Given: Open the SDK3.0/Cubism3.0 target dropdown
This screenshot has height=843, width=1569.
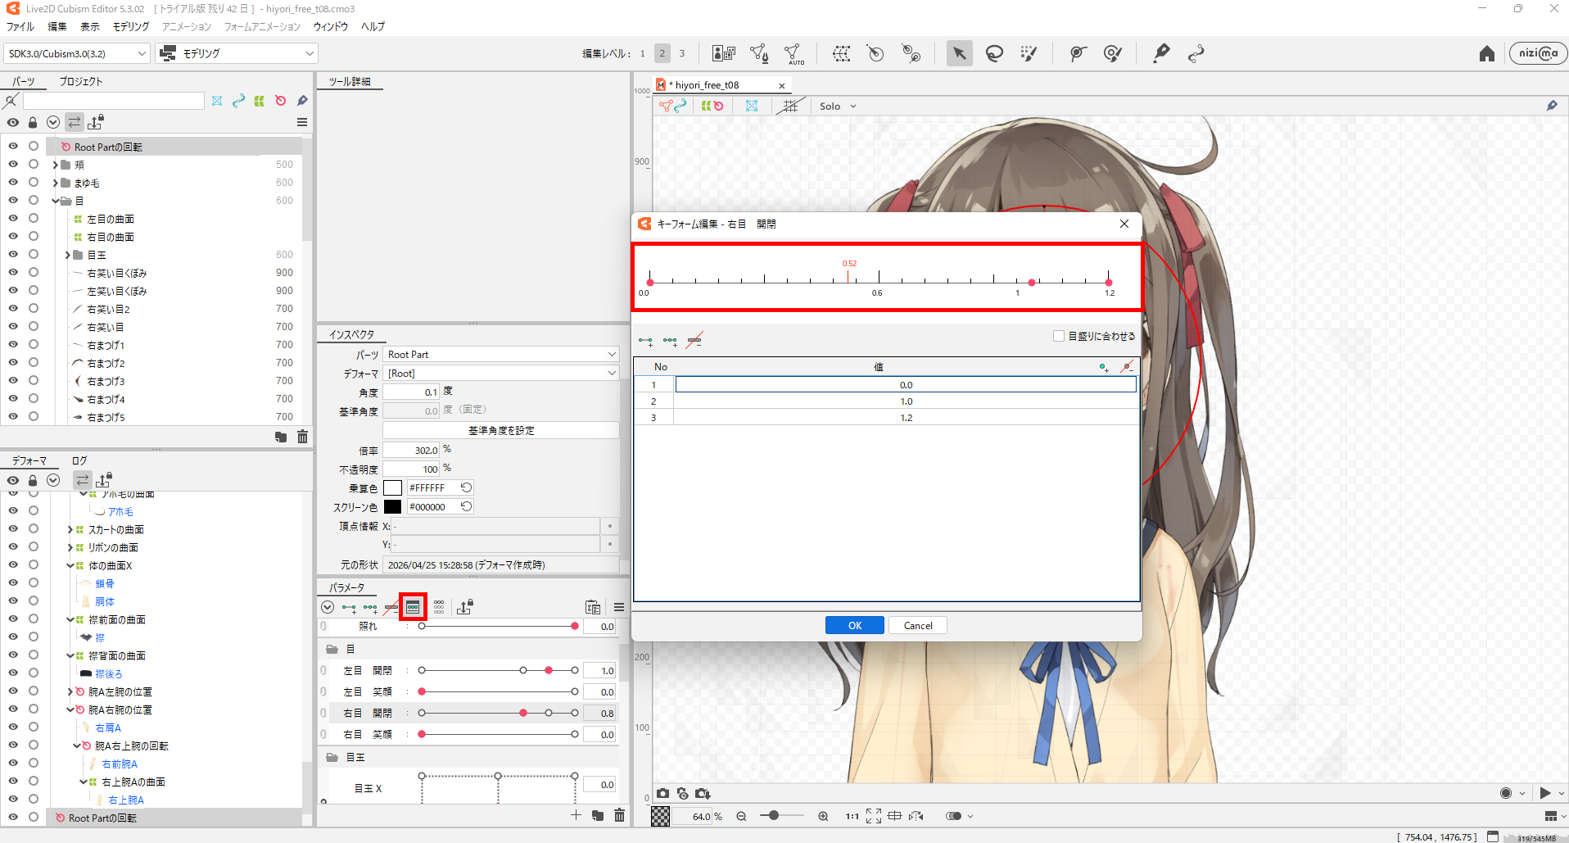Looking at the screenshot, I should [77, 53].
